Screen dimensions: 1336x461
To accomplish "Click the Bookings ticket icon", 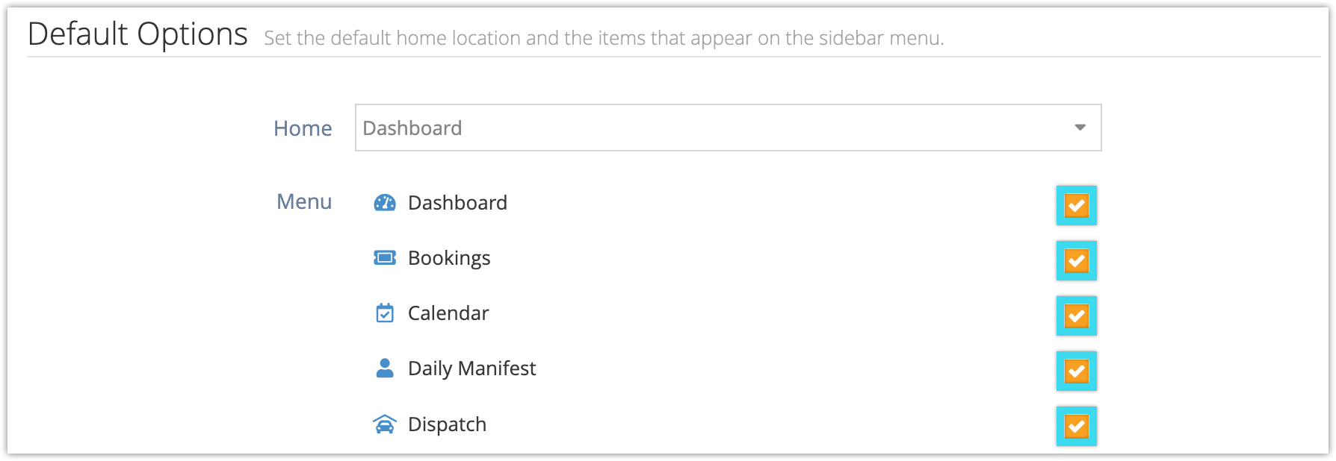I will (385, 257).
